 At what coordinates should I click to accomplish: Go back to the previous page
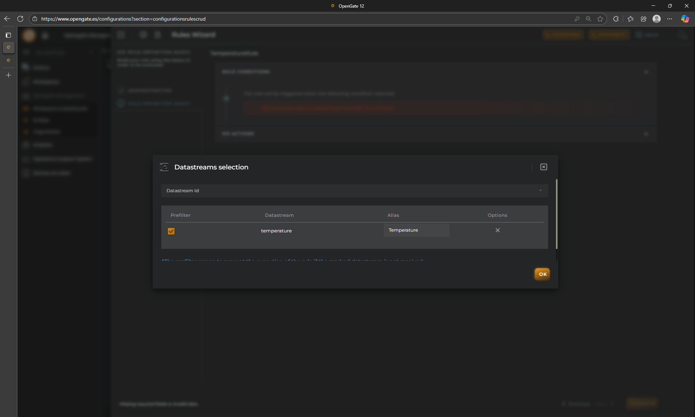click(7, 19)
